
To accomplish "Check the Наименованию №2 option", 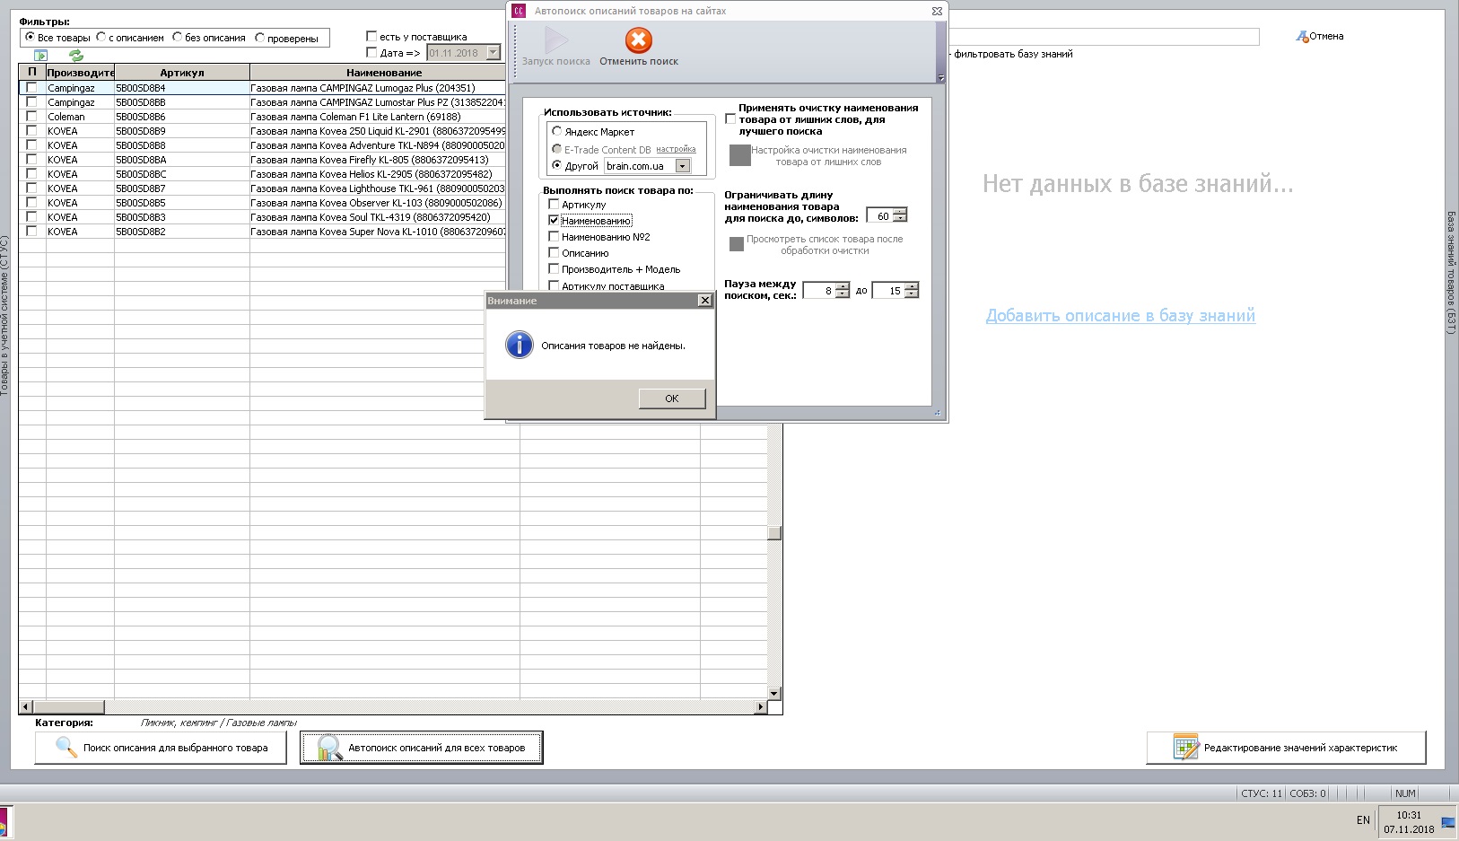I will (554, 236).
